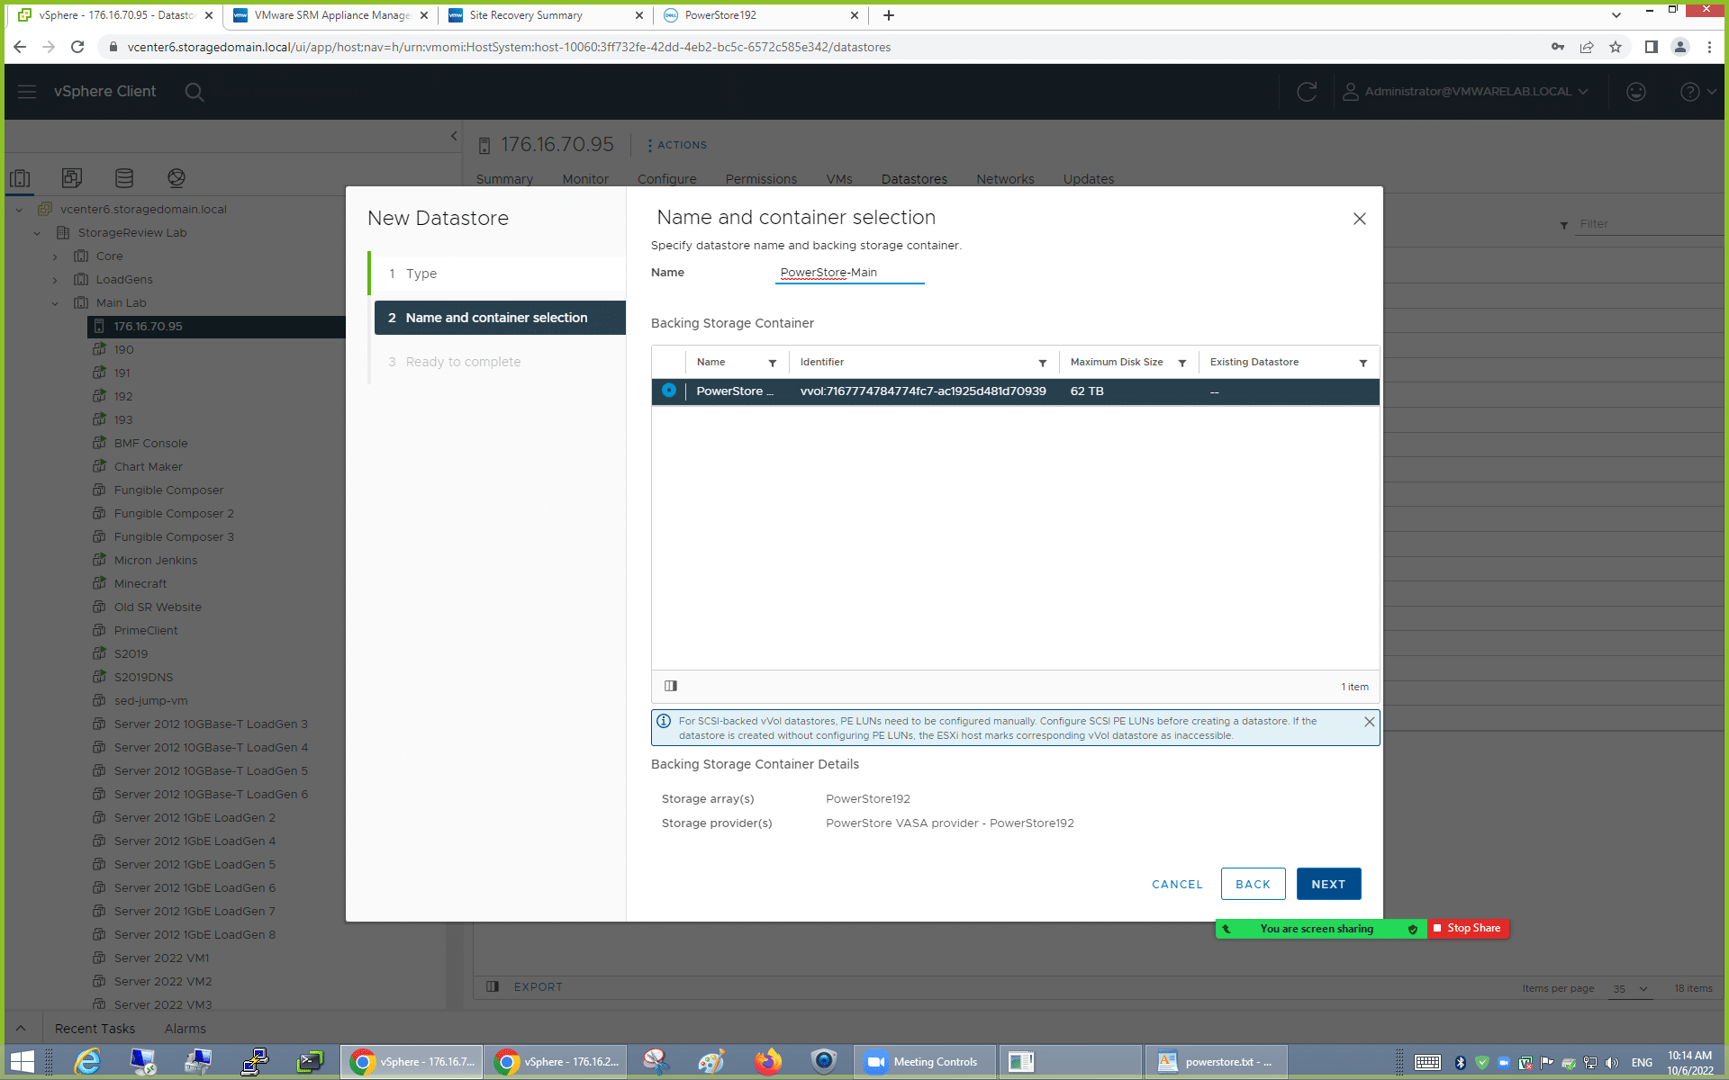This screenshot has height=1080, width=1729.
Task: Collapse the navigator panel arrow
Action: tap(454, 136)
